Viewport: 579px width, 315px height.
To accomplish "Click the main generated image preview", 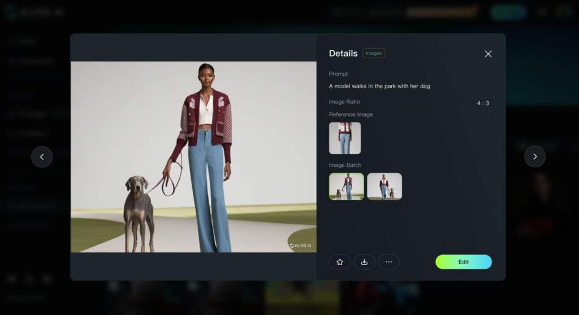I will pyautogui.click(x=193, y=157).
